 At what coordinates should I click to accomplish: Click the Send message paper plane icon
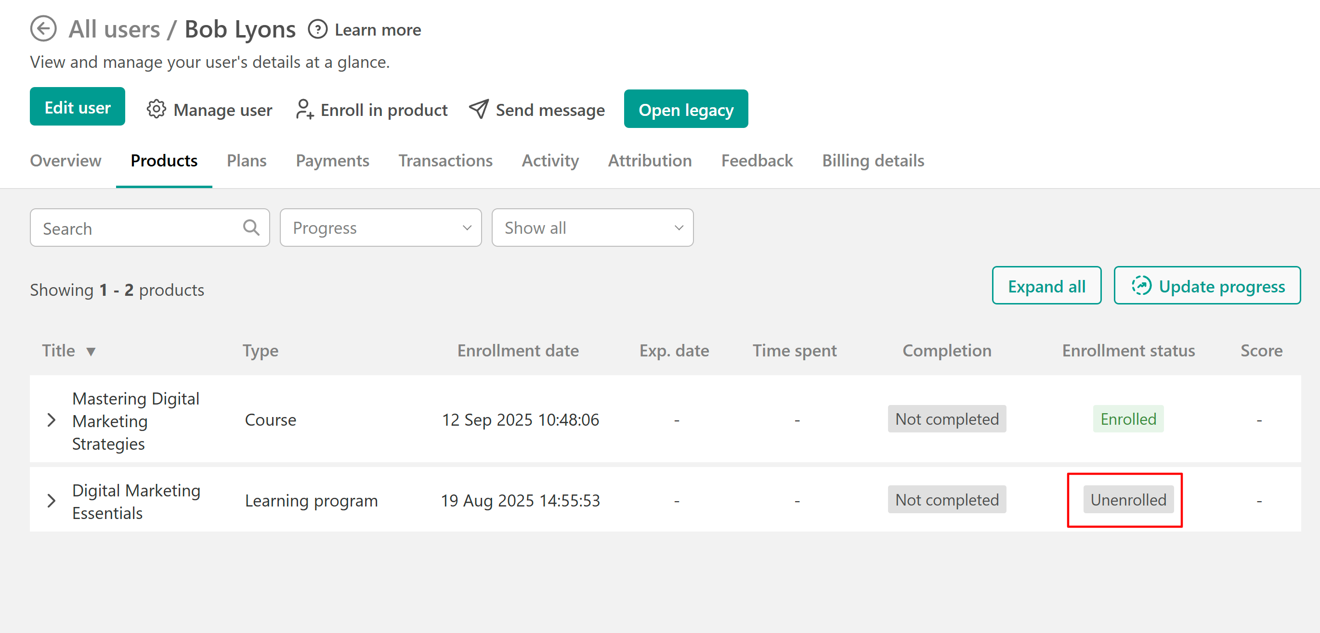pyautogui.click(x=479, y=109)
